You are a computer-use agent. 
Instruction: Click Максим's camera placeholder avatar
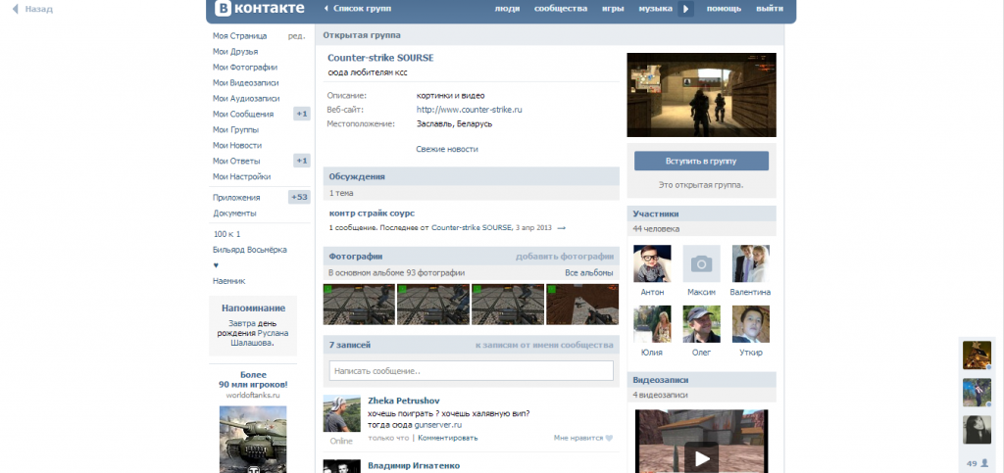tap(701, 263)
